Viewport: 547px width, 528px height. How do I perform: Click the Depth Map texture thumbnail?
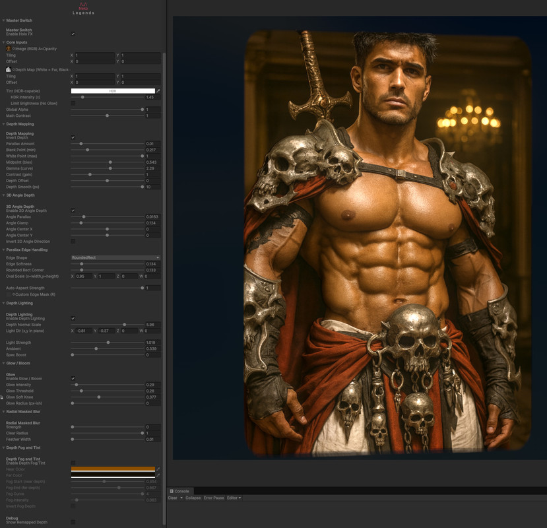point(9,69)
